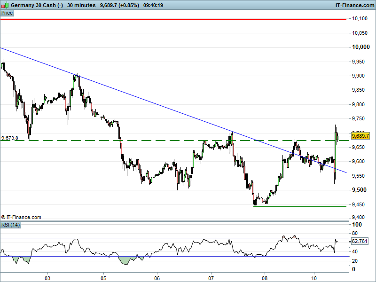Click the Price panel label
This screenshot has width=376, height=282.
[x=7, y=13]
